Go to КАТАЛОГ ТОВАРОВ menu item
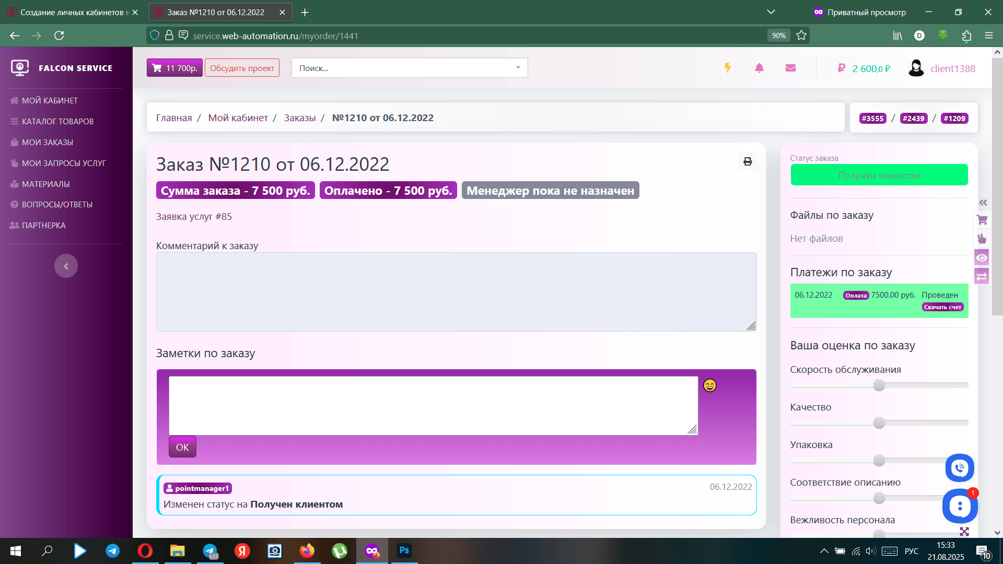 pyautogui.click(x=57, y=121)
